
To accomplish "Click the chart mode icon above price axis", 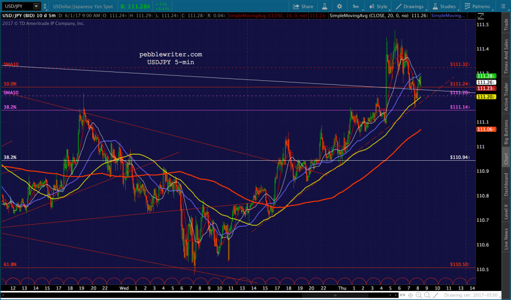I will 481,16.
